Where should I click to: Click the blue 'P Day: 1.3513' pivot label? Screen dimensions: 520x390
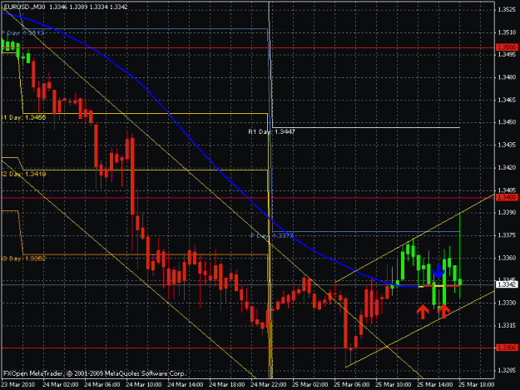[22, 32]
